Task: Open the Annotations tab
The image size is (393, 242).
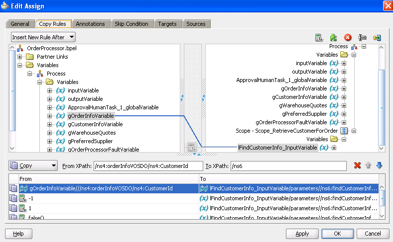Action: (91, 24)
